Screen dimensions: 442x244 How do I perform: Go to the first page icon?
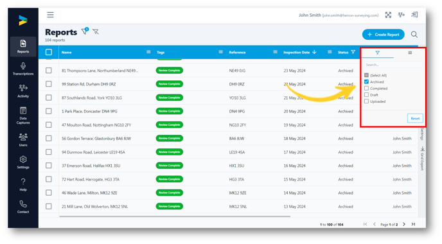pos(366,224)
